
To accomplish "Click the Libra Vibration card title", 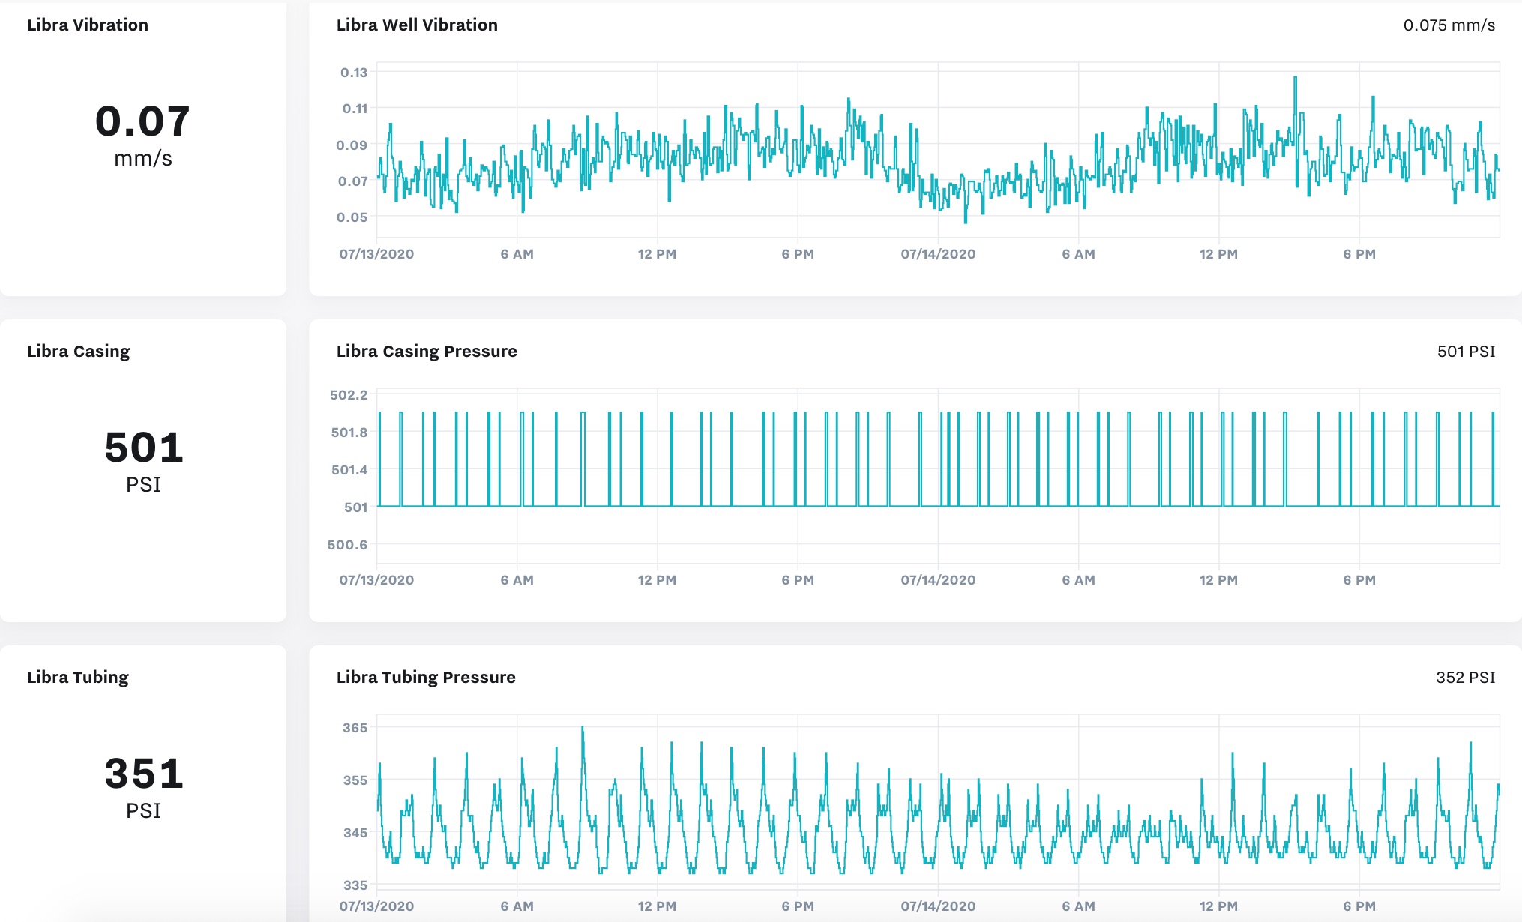I will 88,25.
